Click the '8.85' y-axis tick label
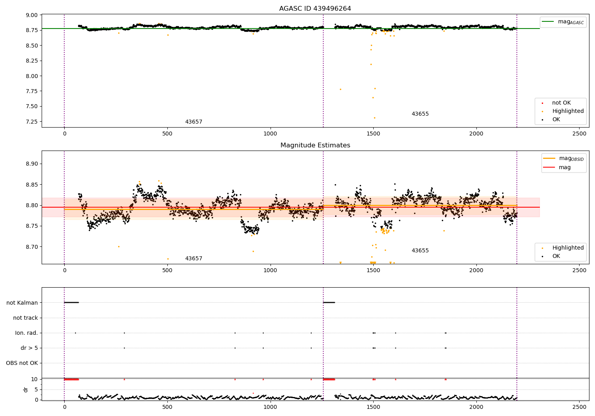 pyautogui.click(x=32, y=185)
